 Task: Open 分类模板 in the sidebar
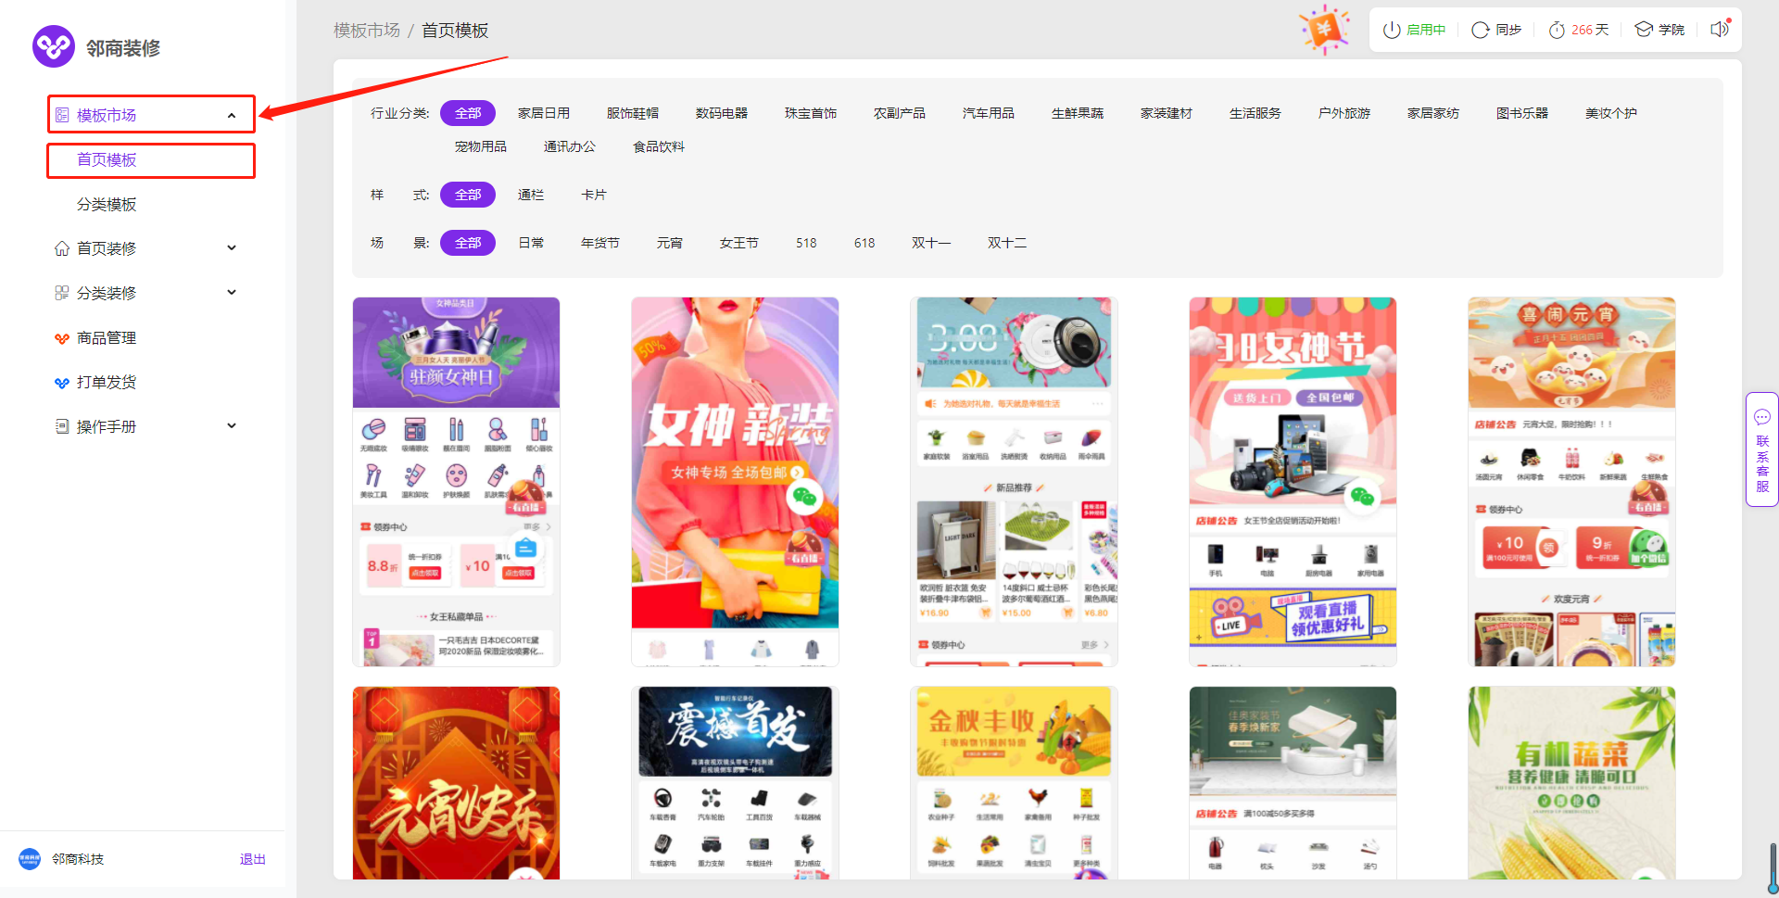click(x=107, y=204)
